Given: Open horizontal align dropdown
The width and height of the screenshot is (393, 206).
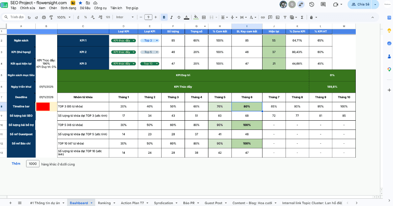Looking at the screenshot, I should click(224, 17).
